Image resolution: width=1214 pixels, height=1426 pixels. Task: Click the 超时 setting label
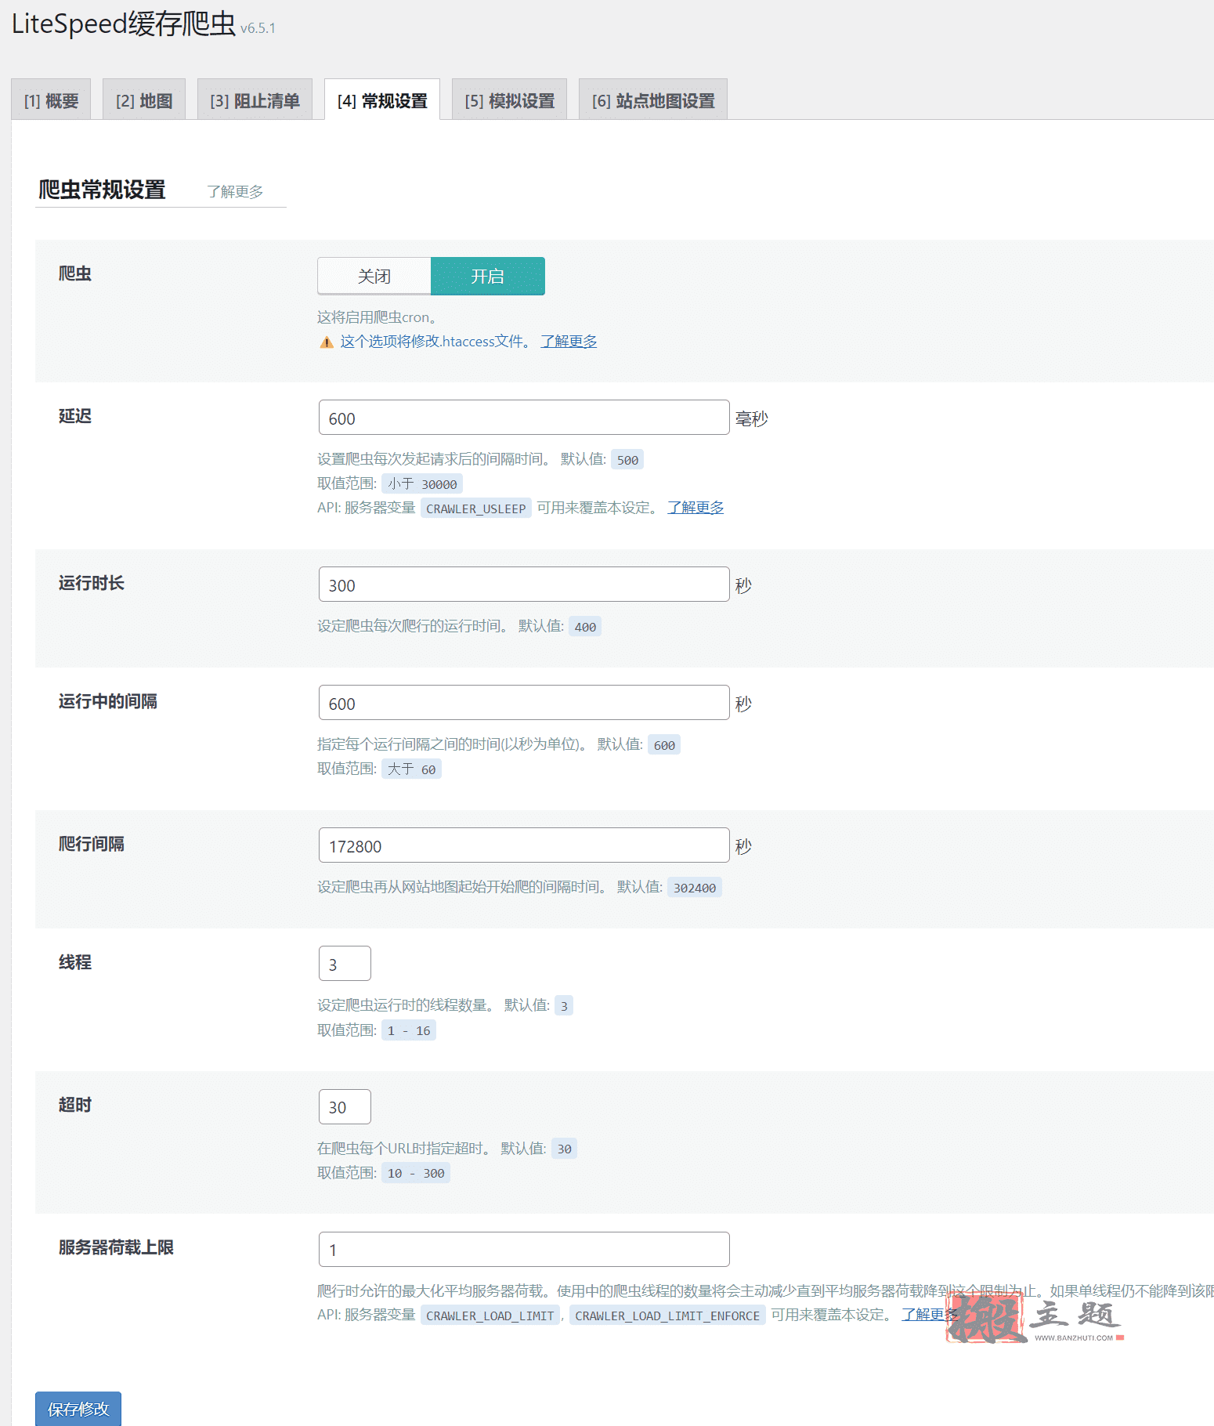(x=75, y=1105)
